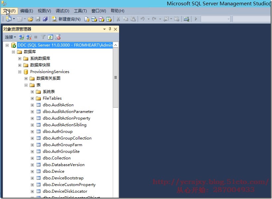The height and width of the screenshot is (199, 272).
Task: Open the 调试(D) menu
Action: [x=62, y=11]
